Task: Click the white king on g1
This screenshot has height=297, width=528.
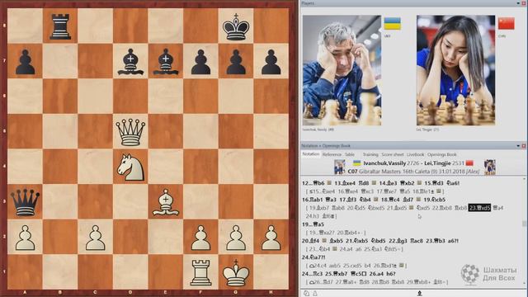Action: tap(236, 272)
